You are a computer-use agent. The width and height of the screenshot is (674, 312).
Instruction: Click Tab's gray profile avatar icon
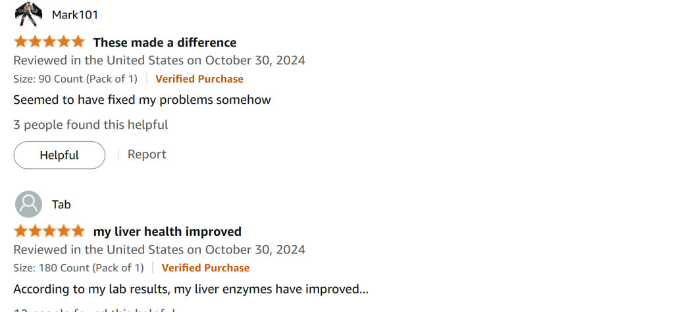(28, 204)
